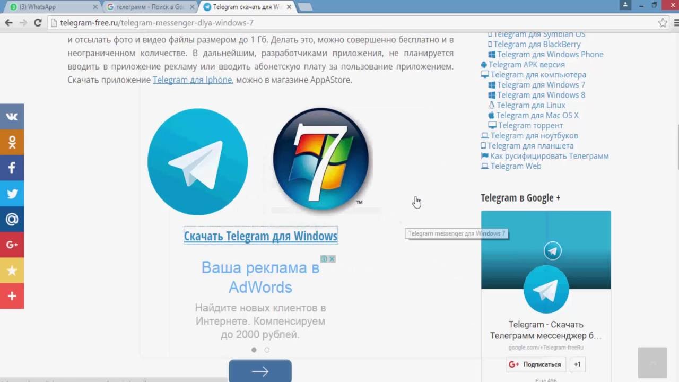679x382 pixels.
Task: Click the +1 button in Google+ widget
Action: click(577, 364)
